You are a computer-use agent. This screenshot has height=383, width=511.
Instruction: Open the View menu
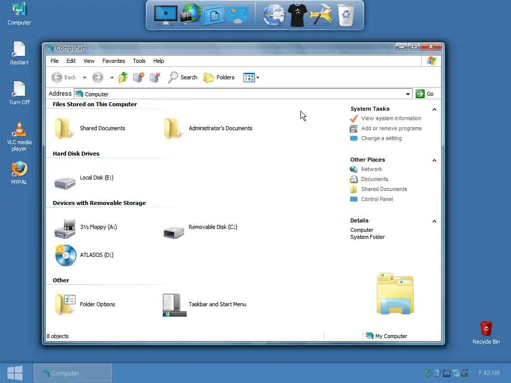(x=89, y=61)
